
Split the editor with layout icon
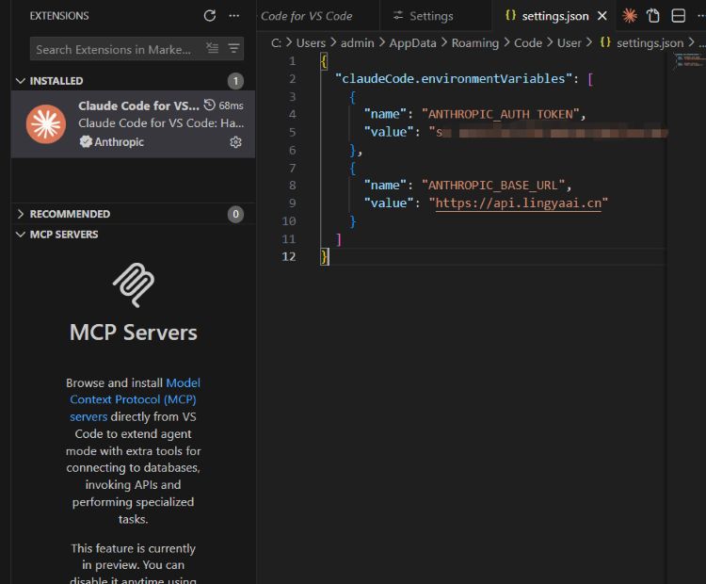coord(678,16)
